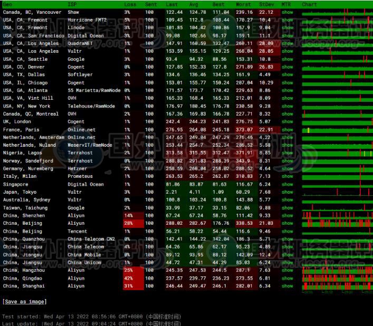Image resolution: width=373 pixels, height=326 pixels.
Task: Show MTR for Fremont Linode row
Action: coord(288,27)
